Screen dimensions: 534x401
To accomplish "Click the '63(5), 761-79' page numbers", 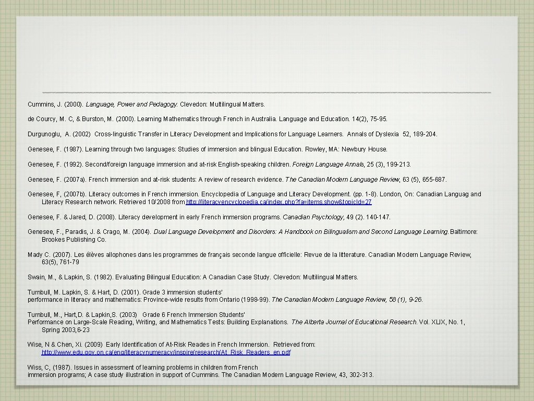I will [60, 262].
